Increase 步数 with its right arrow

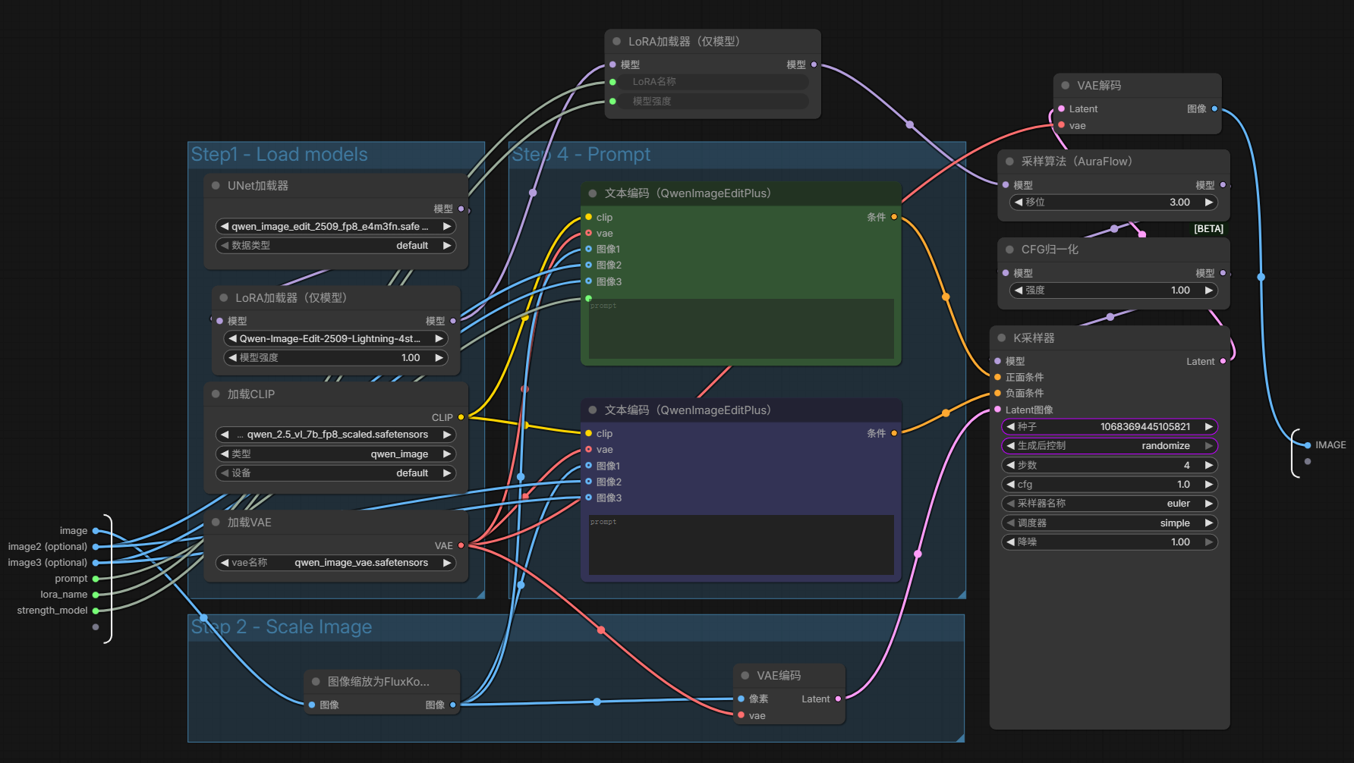click(x=1208, y=465)
